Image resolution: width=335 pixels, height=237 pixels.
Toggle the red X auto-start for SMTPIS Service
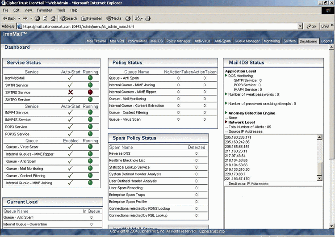(71, 92)
